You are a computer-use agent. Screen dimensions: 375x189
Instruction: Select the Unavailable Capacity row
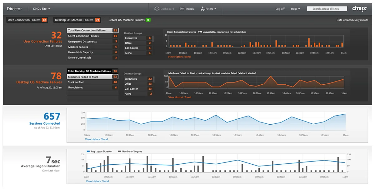point(92,52)
